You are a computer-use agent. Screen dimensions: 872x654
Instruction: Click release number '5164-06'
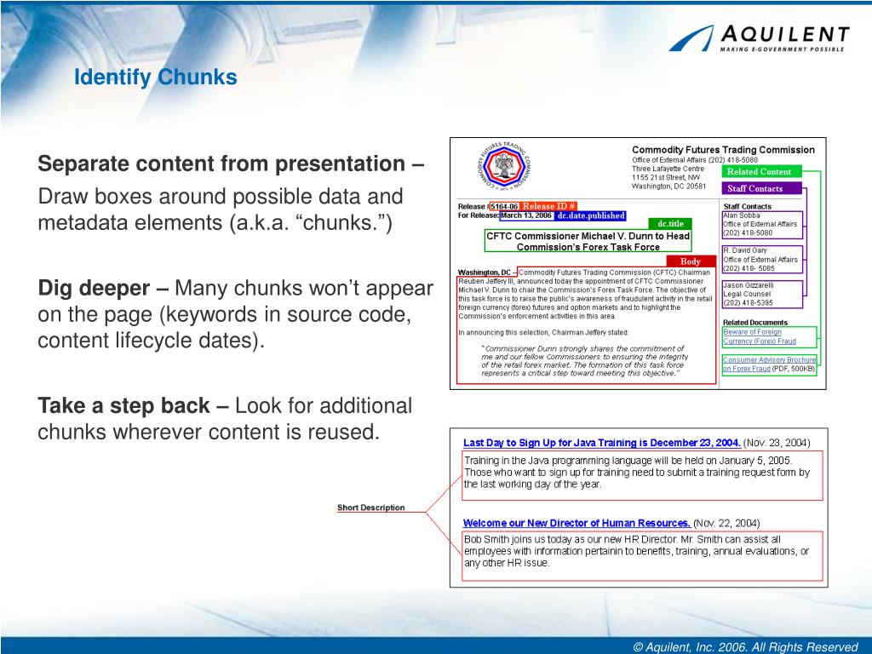click(x=504, y=206)
